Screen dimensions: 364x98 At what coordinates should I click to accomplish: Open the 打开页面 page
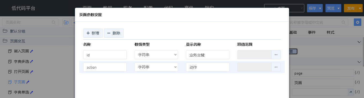[x=21, y=72]
